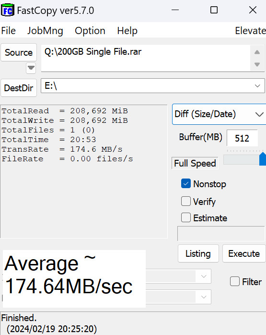Open the source history dropdown arrow button
This screenshot has height=335, width=266.
(31, 68)
